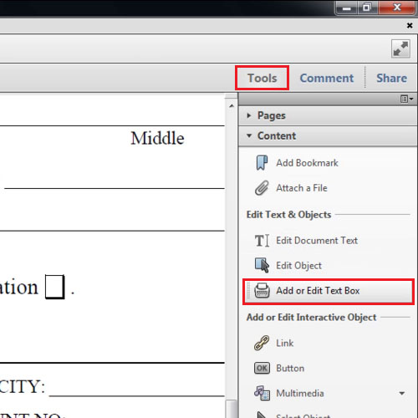Open the Comment pane tab
The image size is (418, 418).
[327, 78]
